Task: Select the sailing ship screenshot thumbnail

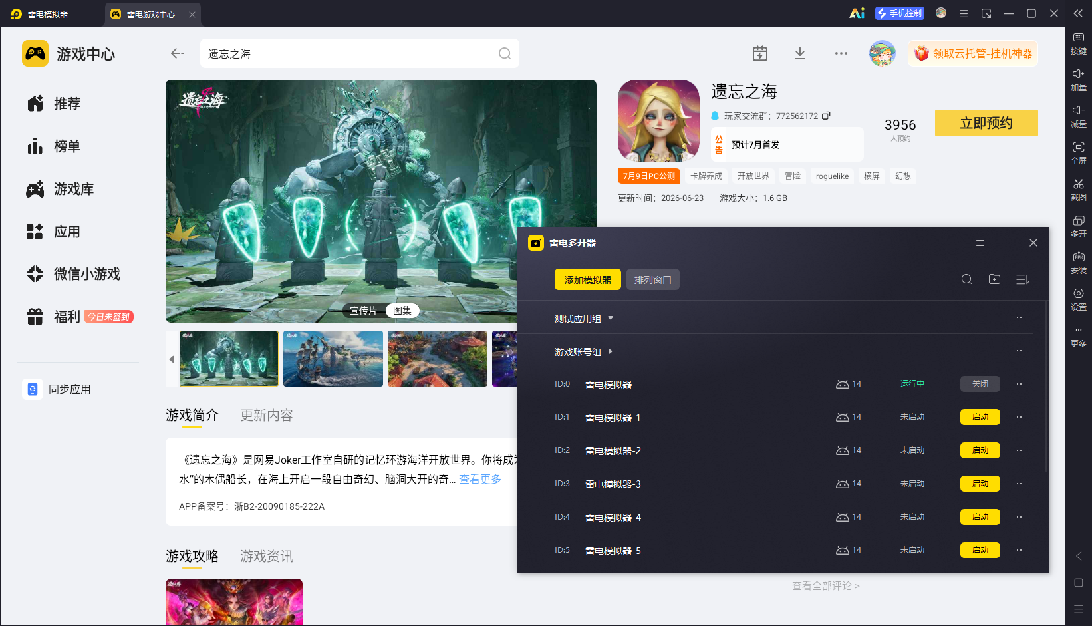Action: [333, 359]
